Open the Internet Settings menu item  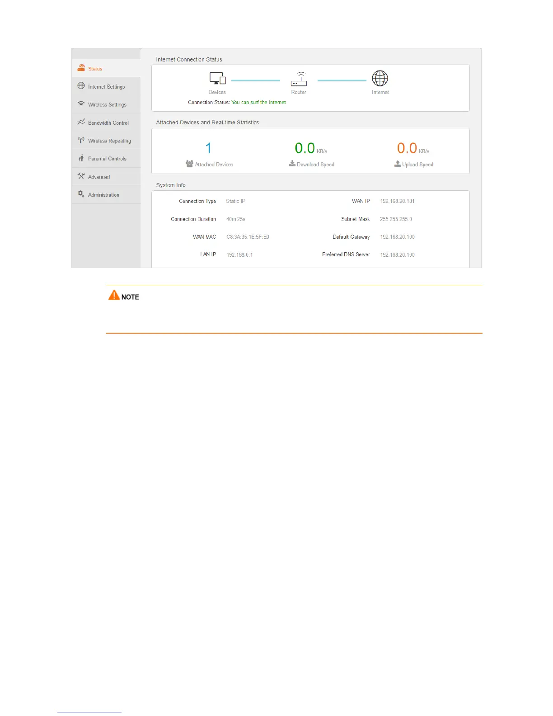106,86
